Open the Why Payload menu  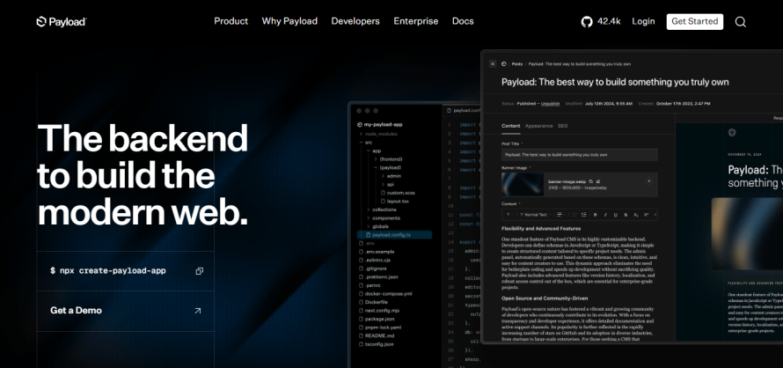point(289,21)
